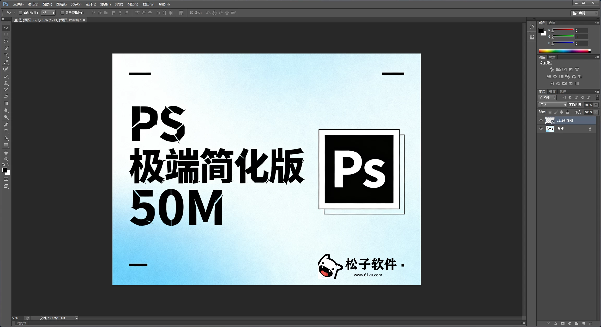Toggle pixel layer filter icon
This screenshot has height=327, width=601.
564,98
